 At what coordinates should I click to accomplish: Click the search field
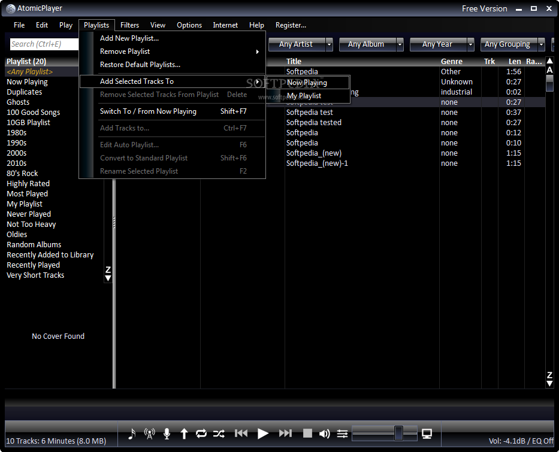click(44, 44)
